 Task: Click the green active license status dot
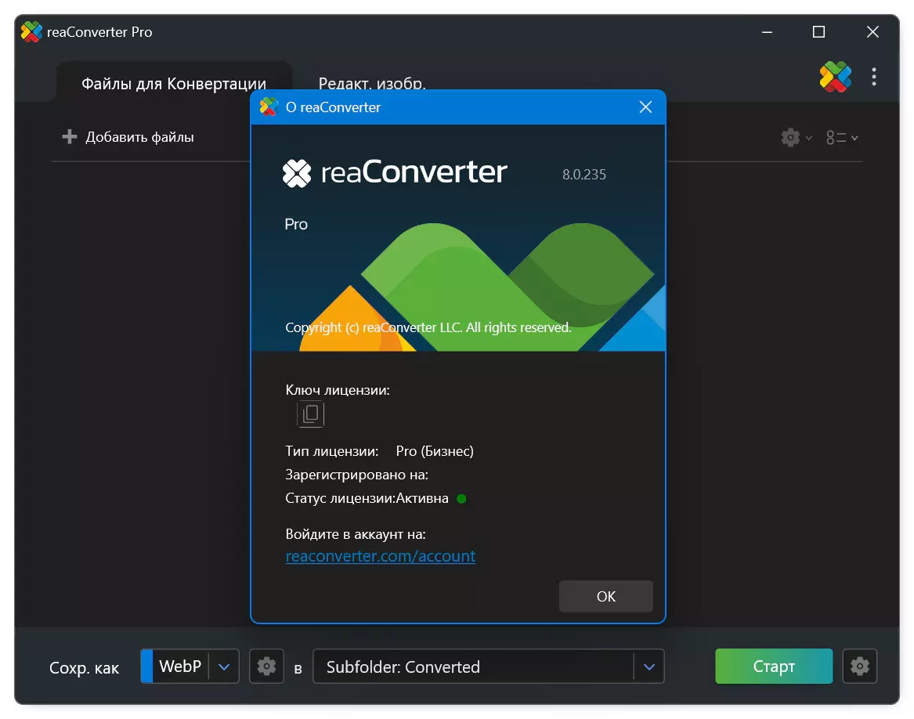pyautogui.click(x=461, y=499)
